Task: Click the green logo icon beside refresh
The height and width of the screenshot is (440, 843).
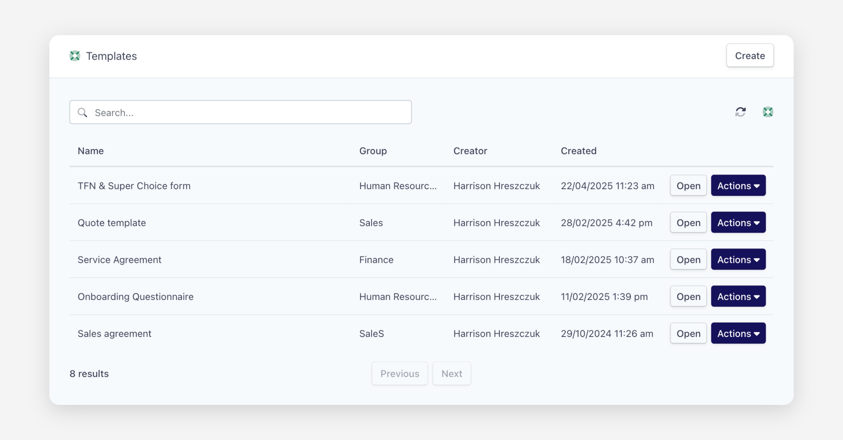Action: (767, 112)
